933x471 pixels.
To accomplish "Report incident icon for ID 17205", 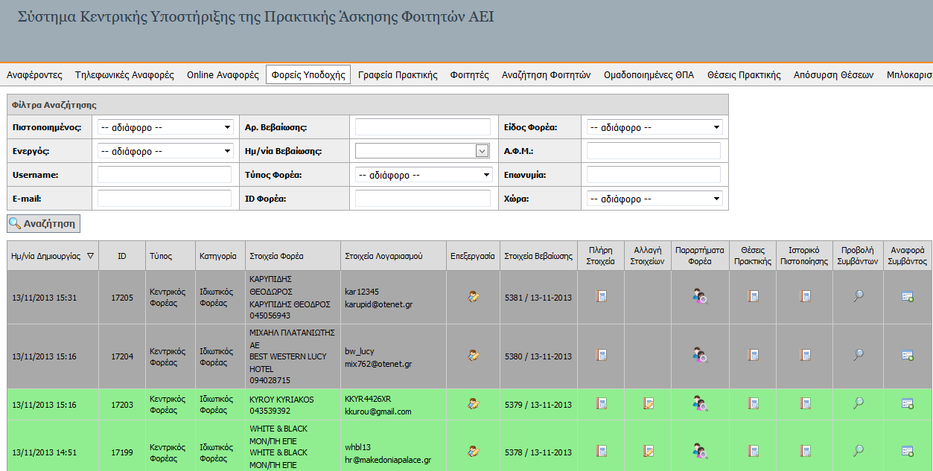I will pos(908,297).
